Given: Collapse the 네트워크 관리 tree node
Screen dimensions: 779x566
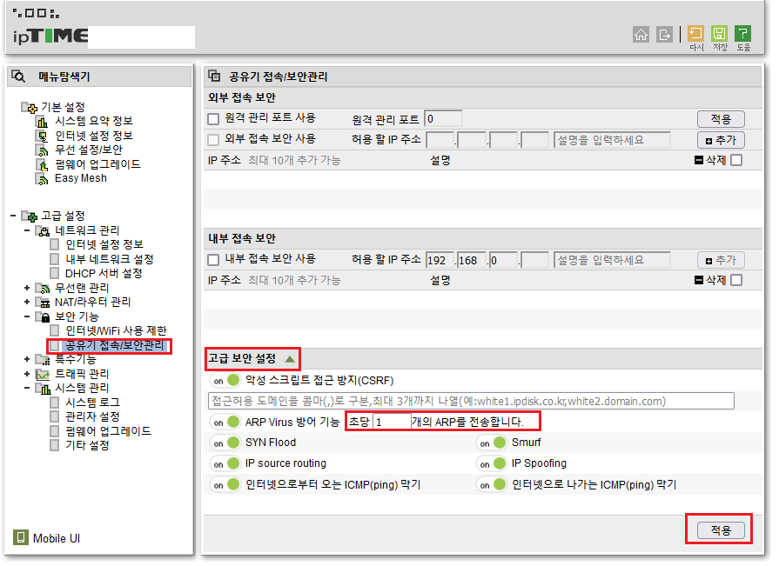Looking at the screenshot, I should (x=27, y=230).
